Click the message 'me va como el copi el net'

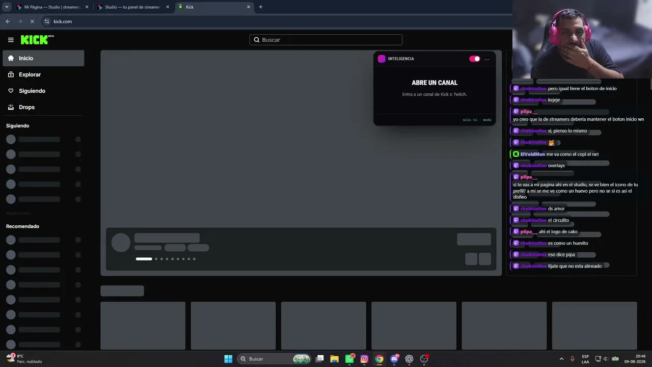pyautogui.click(x=573, y=154)
